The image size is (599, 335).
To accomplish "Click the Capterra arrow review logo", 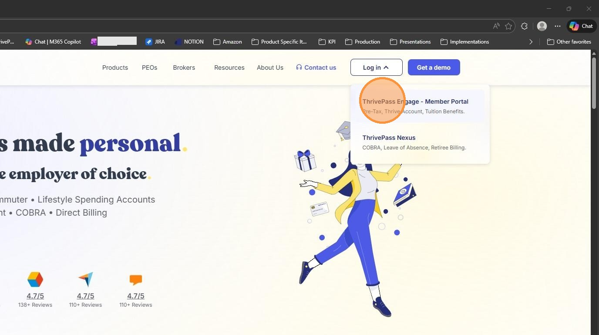I will 86,279.
